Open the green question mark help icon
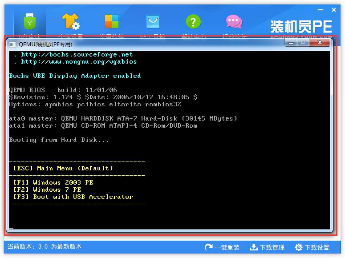Image resolution: width=345 pixels, height=258 pixels. 193,21
